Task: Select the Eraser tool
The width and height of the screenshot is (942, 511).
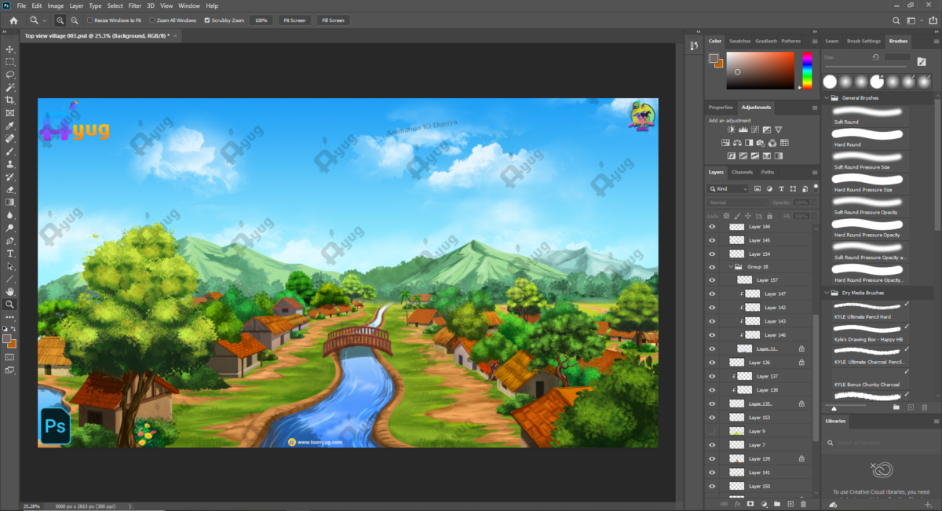Action: pos(10,189)
